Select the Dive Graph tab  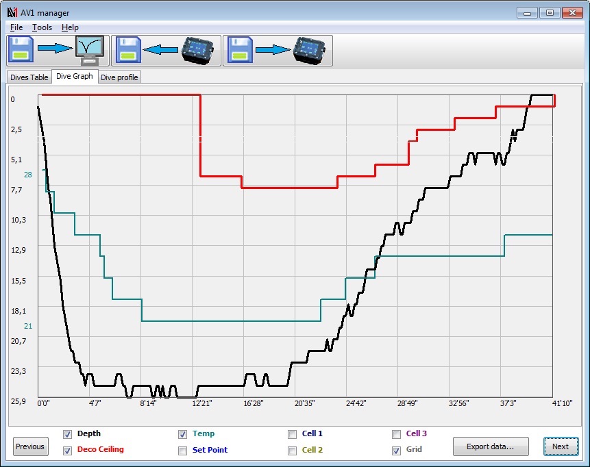pos(75,76)
